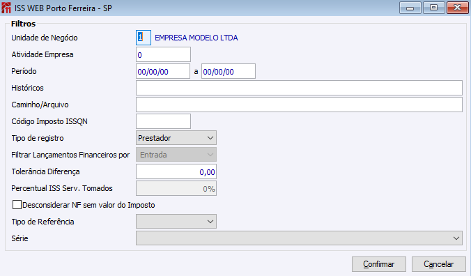Image resolution: width=471 pixels, height=276 pixels.
Task: Tick the Desconsiderar NF sem valor do Imposto checkbox
Action: (x=17, y=205)
